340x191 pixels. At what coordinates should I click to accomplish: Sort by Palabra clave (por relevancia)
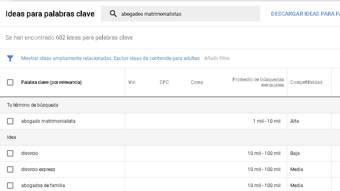click(51, 82)
